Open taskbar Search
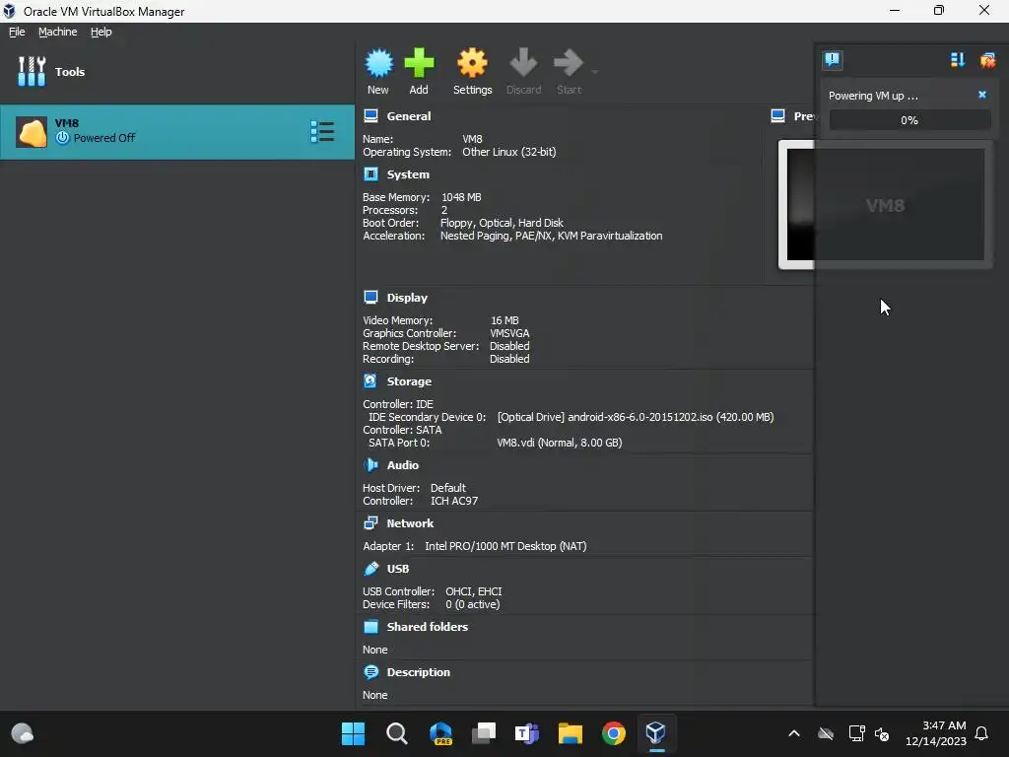This screenshot has width=1009, height=757. [396, 733]
